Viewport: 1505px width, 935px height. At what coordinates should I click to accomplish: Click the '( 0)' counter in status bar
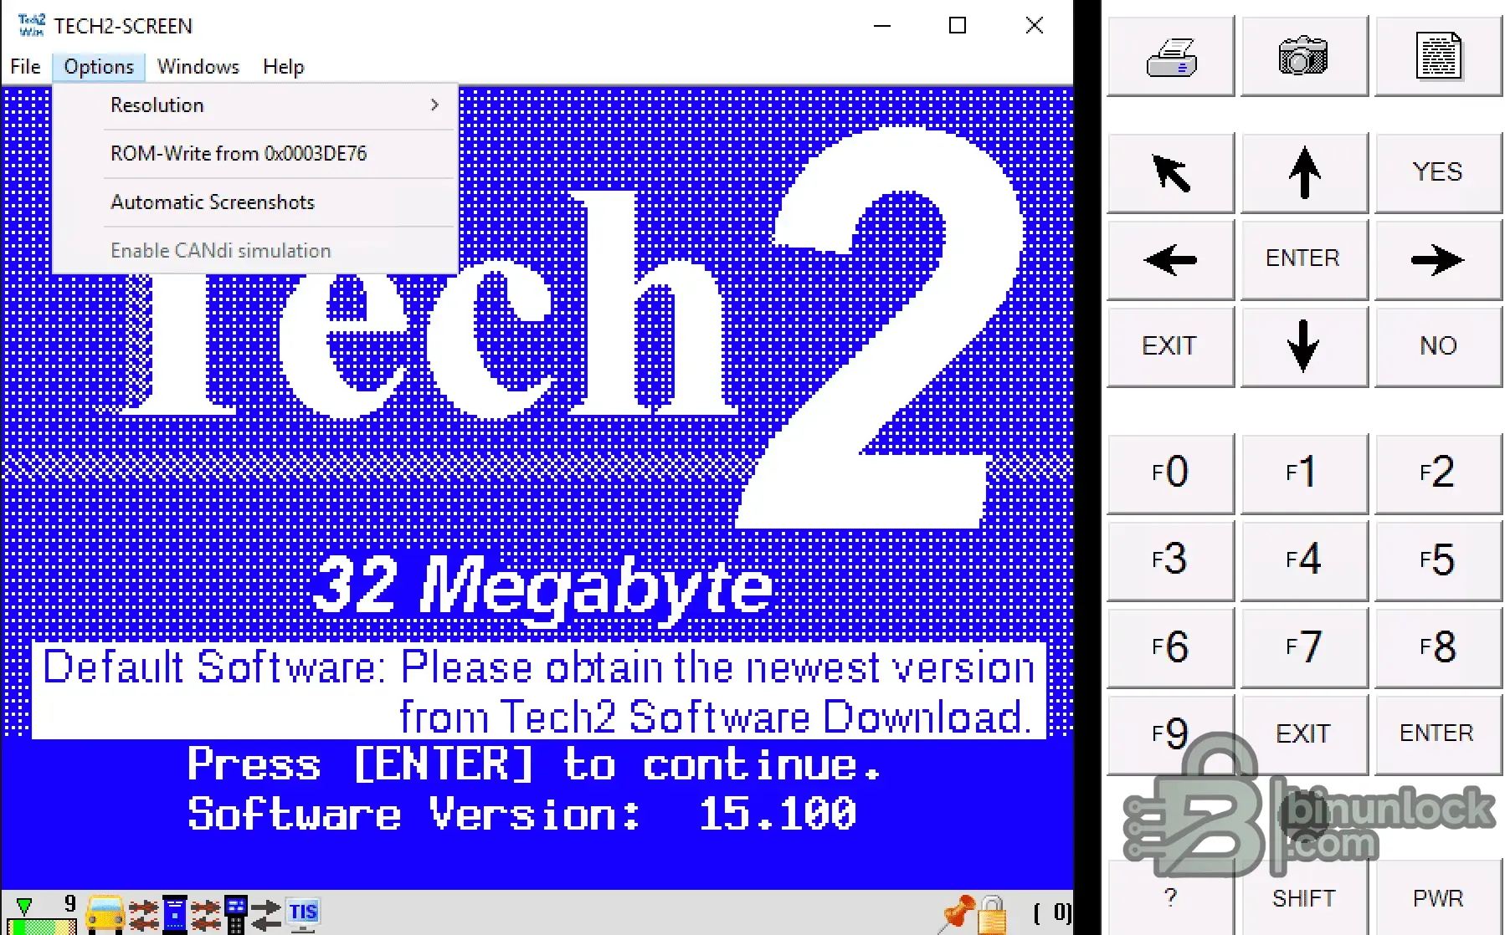tap(1052, 912)
